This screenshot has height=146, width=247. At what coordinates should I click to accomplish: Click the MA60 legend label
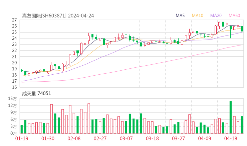[234, 16]
